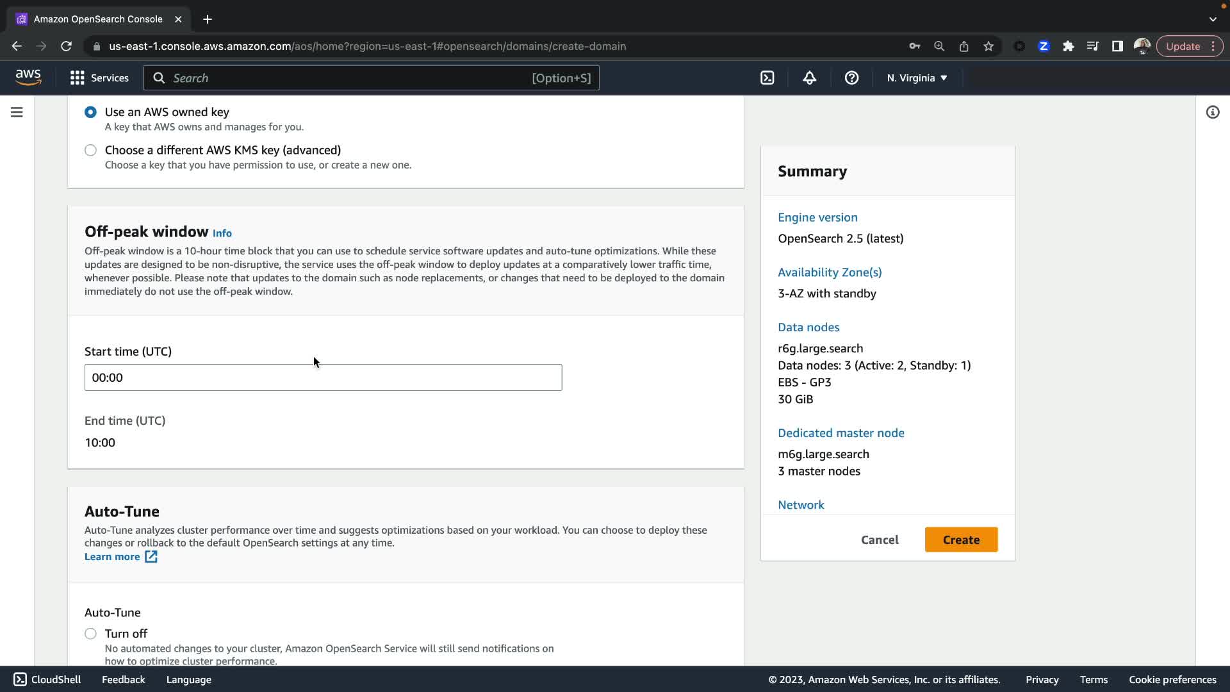Switch to Amazon OpenSearch Console tab
This screenshot has width=1230, height=692.
click(98, 19)
